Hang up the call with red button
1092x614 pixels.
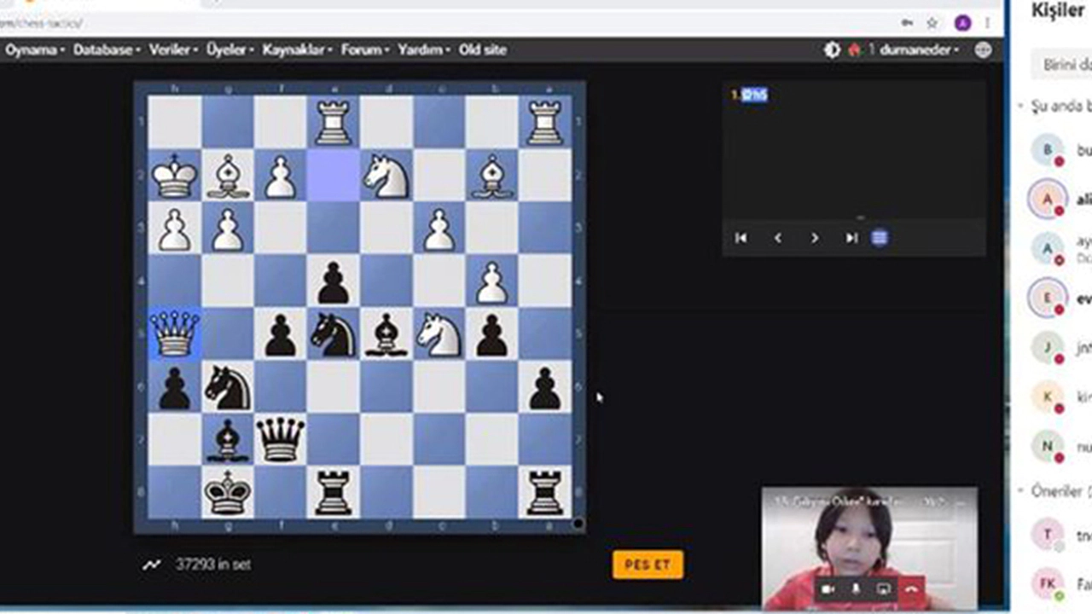coord(912,588)
